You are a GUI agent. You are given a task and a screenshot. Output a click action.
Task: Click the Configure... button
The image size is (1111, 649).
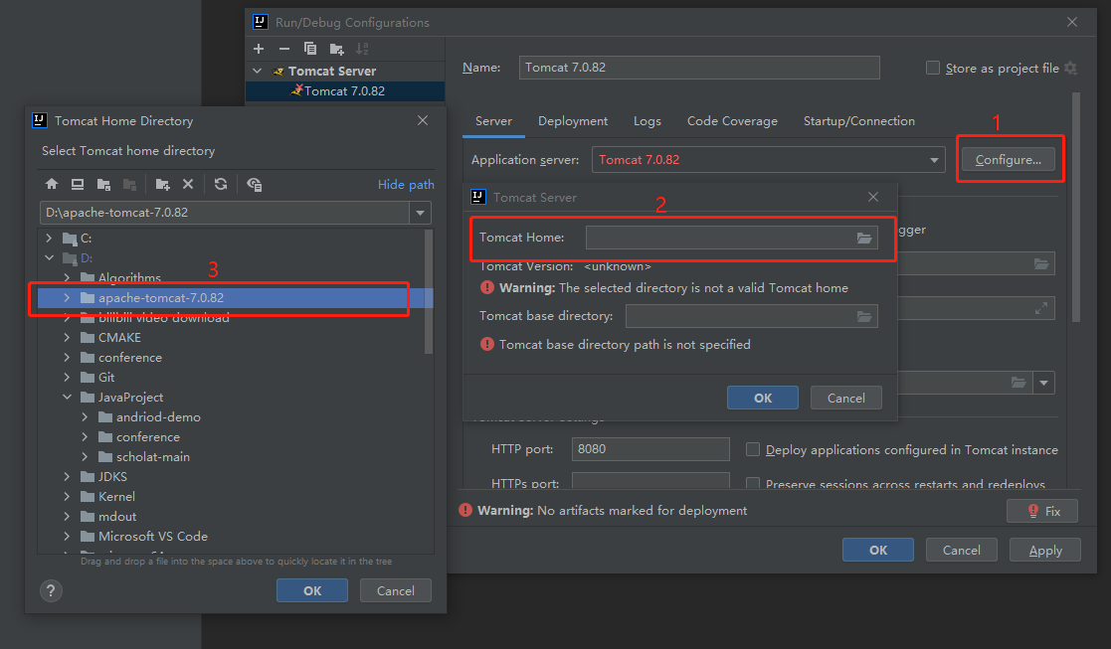[x=1008, y=159]
